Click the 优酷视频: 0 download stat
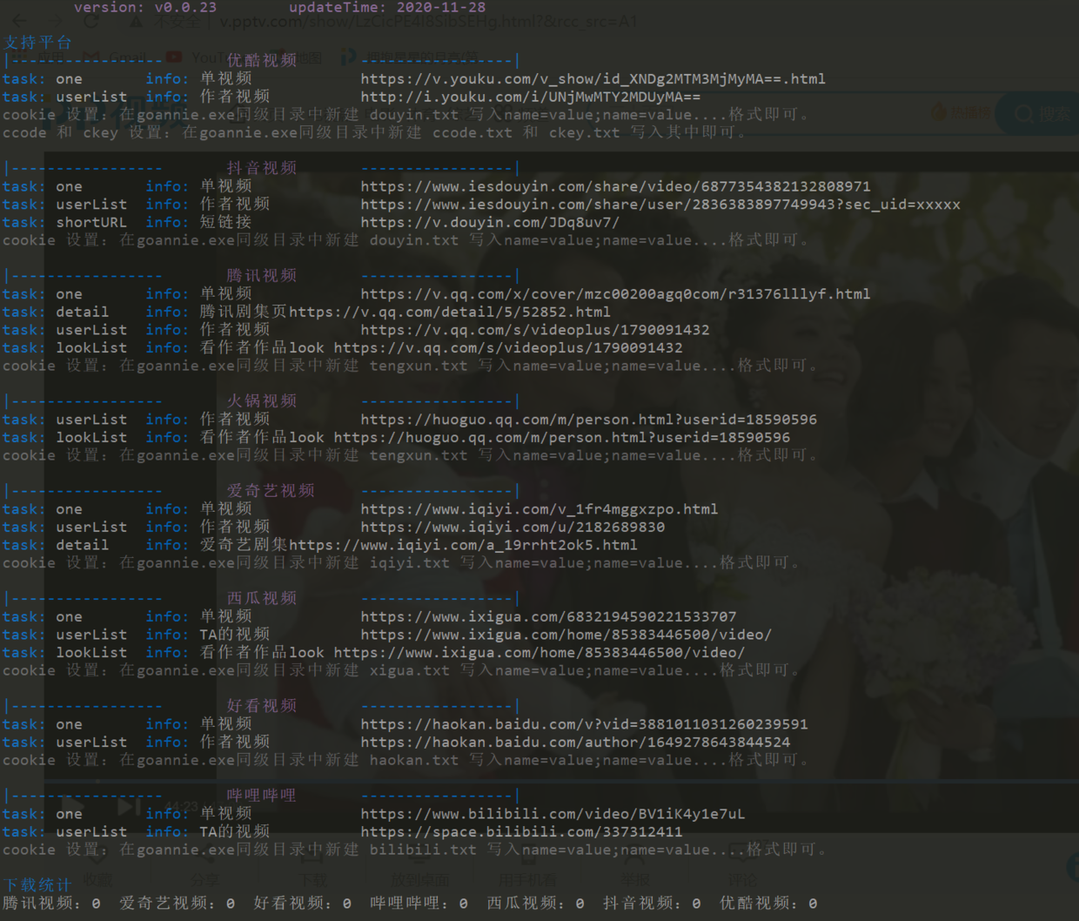The width and height of the screenshot is (1079, 921). pos(769,904)
